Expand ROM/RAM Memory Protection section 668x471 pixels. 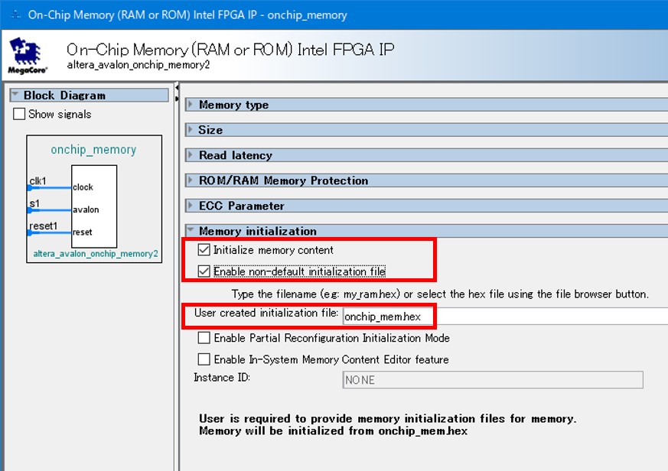(x=191, y=180)
